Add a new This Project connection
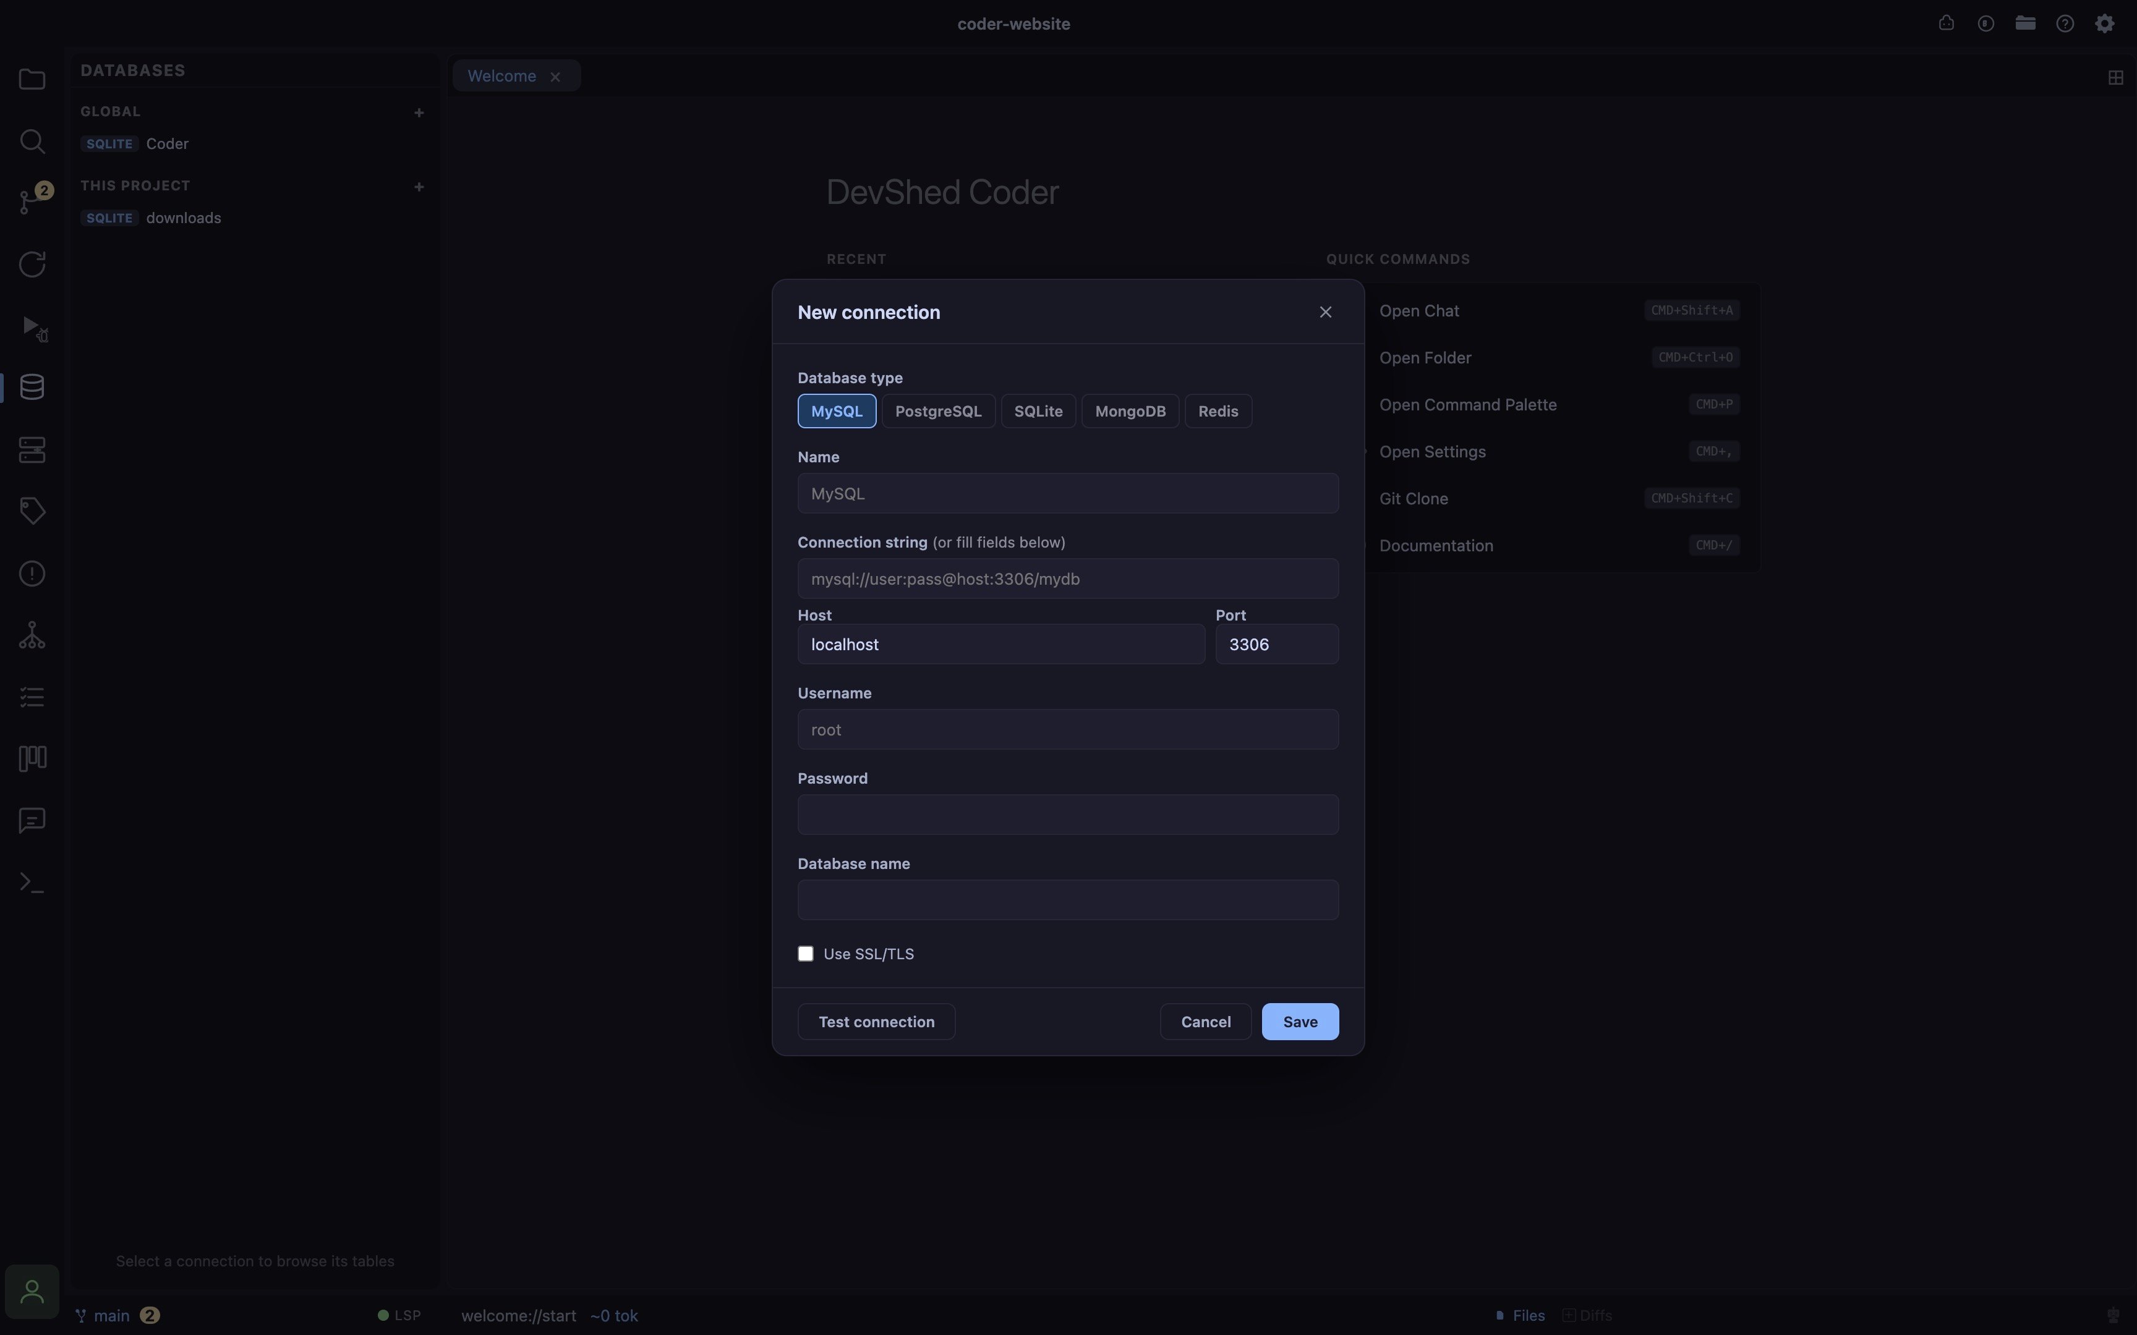Image resolution: width=2137 pixels, height=1335 pixels. tap(419, 186)
